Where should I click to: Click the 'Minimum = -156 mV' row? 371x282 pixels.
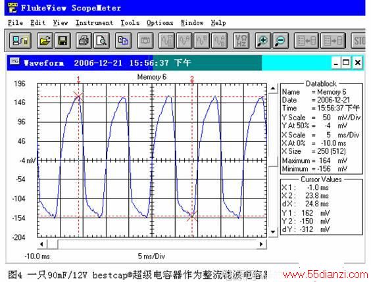[314, 169]
